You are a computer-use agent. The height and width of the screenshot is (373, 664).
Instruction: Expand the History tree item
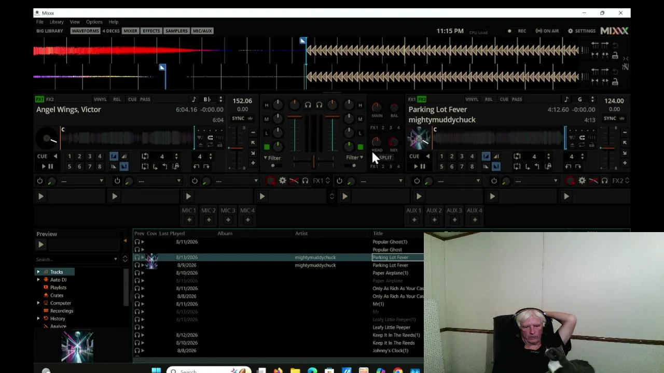coord(38,319)
